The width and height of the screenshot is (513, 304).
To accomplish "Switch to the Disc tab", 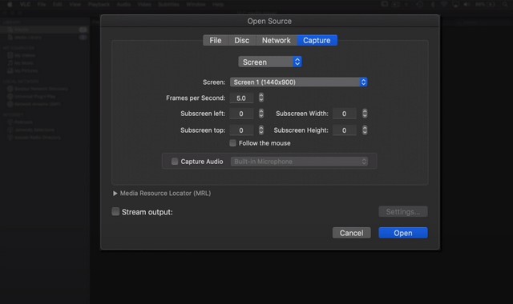I will tap(242, 40).
